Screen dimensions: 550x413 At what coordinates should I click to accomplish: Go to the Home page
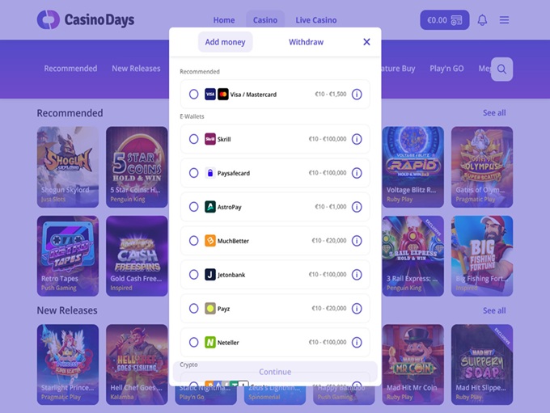[224, 20]
